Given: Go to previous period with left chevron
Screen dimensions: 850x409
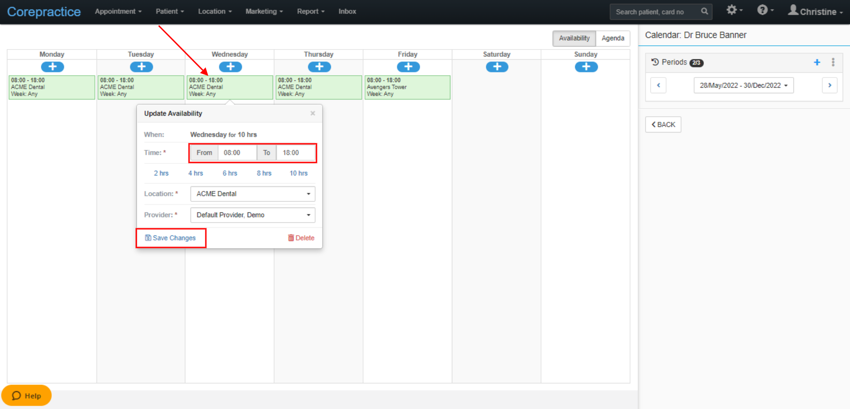Looking at the screenshot, I should [658, 85].
